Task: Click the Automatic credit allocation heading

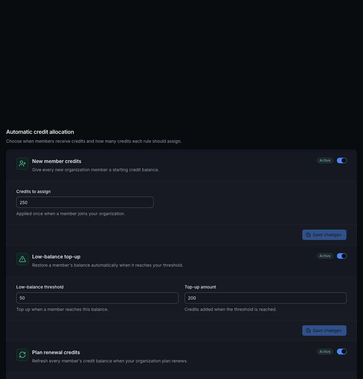Action: [x=40, y=132]
